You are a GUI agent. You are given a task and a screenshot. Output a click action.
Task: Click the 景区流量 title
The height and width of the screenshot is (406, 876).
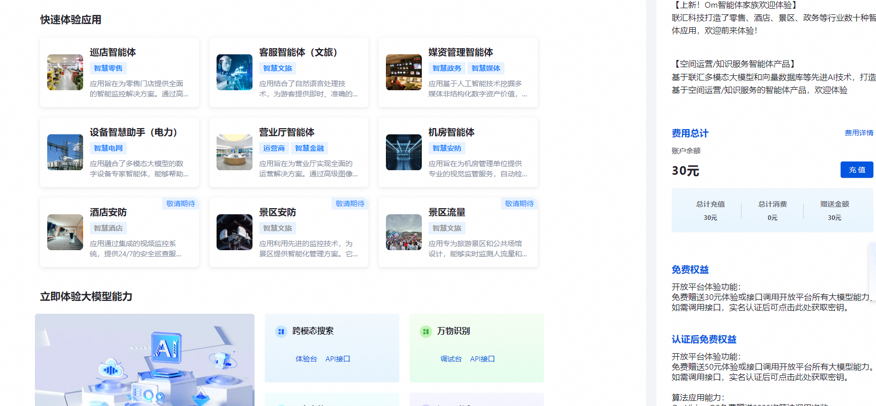[x=447, y=212]
